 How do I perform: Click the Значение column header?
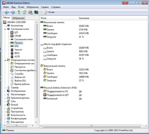pos(84,18)
